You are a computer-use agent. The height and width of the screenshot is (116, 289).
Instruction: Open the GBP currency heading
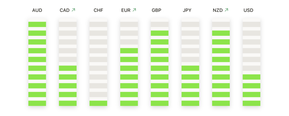coord(156,10)
